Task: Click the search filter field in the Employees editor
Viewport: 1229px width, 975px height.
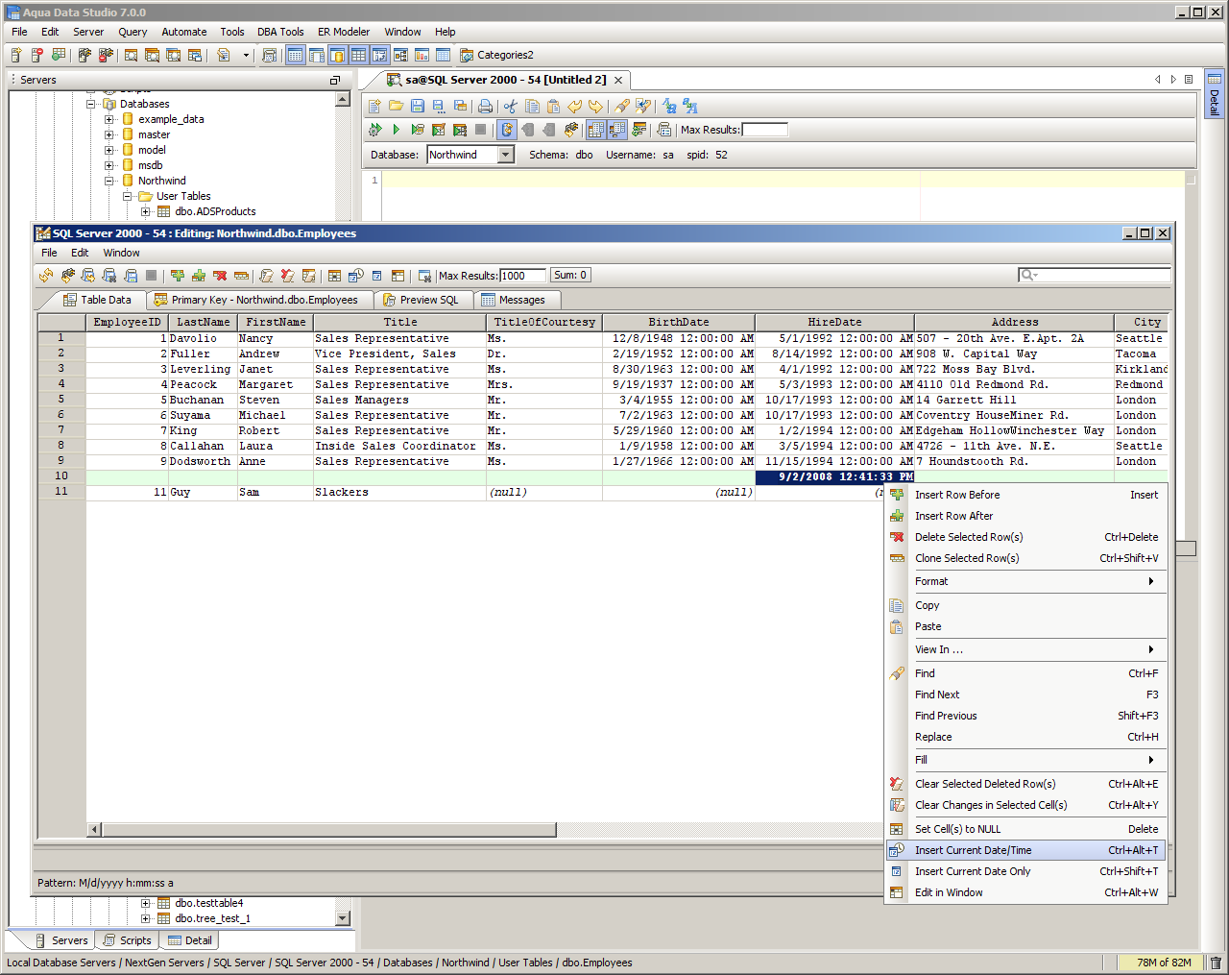Action: point(1095,276)
